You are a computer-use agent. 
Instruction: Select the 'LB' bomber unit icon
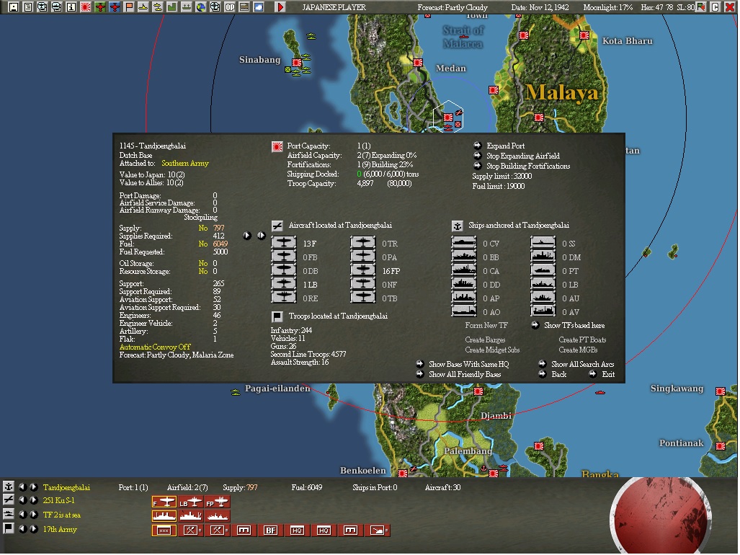pos(191,502)
